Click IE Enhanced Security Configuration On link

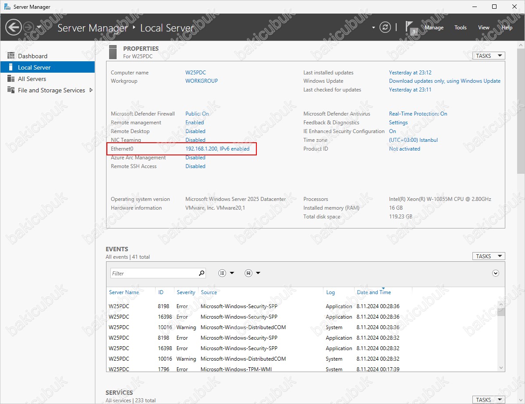[x=392, y=131]
